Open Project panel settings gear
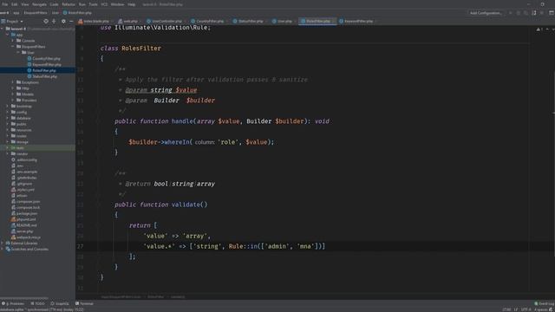The height and width of the screenshot is (312, 555). (x=63, y=21)
